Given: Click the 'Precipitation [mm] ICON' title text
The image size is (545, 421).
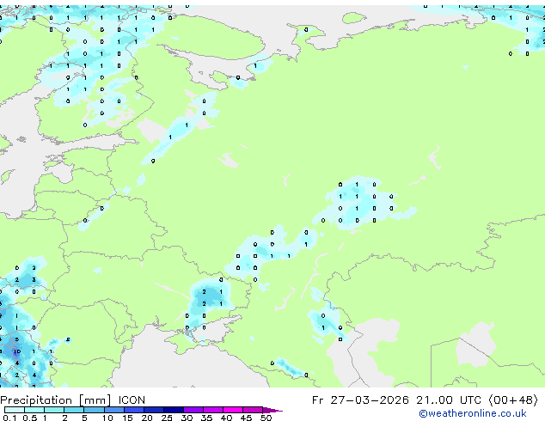Looking at the screenshot, I should point(73,400).
